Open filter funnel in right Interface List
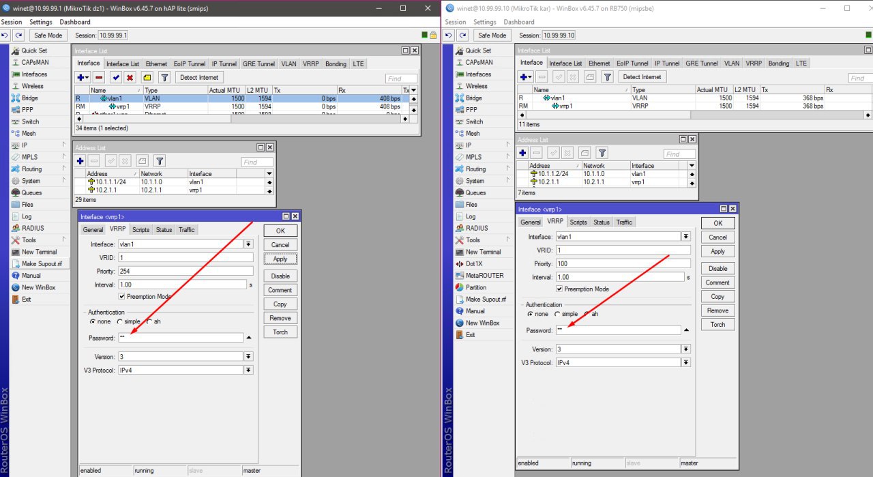873x477 pixels. click(x=607, y=77)
